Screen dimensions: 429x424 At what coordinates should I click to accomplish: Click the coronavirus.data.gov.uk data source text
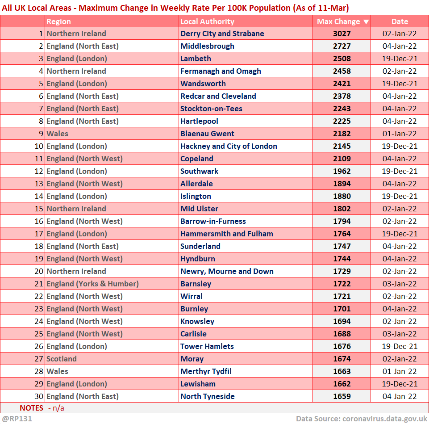(x=385, y=419)
